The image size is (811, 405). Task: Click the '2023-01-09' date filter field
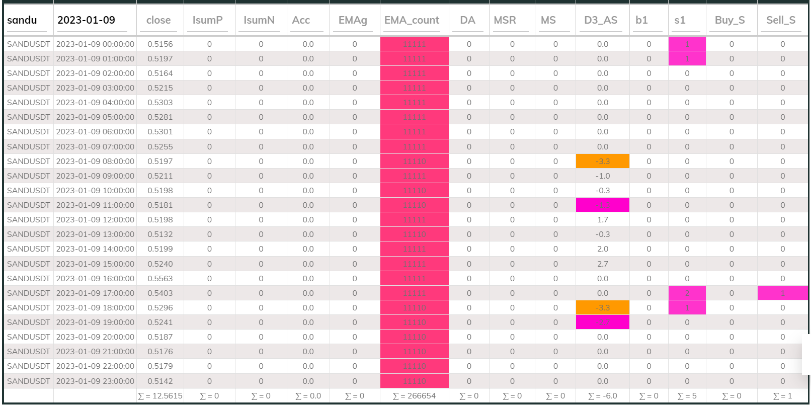pos(95,21)
